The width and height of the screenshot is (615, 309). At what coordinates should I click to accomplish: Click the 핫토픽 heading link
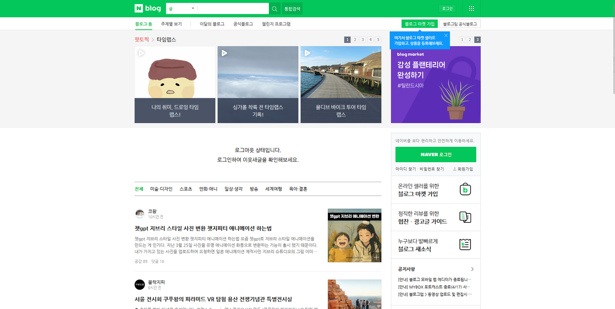coord(142,40)
